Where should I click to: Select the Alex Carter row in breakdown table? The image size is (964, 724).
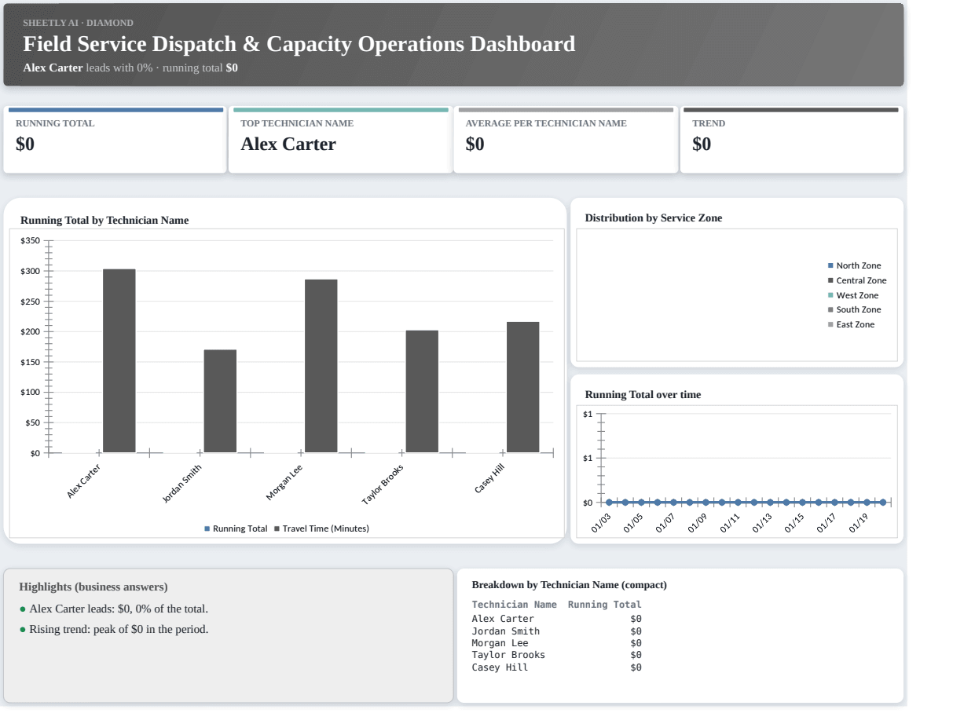coord(556,619)
